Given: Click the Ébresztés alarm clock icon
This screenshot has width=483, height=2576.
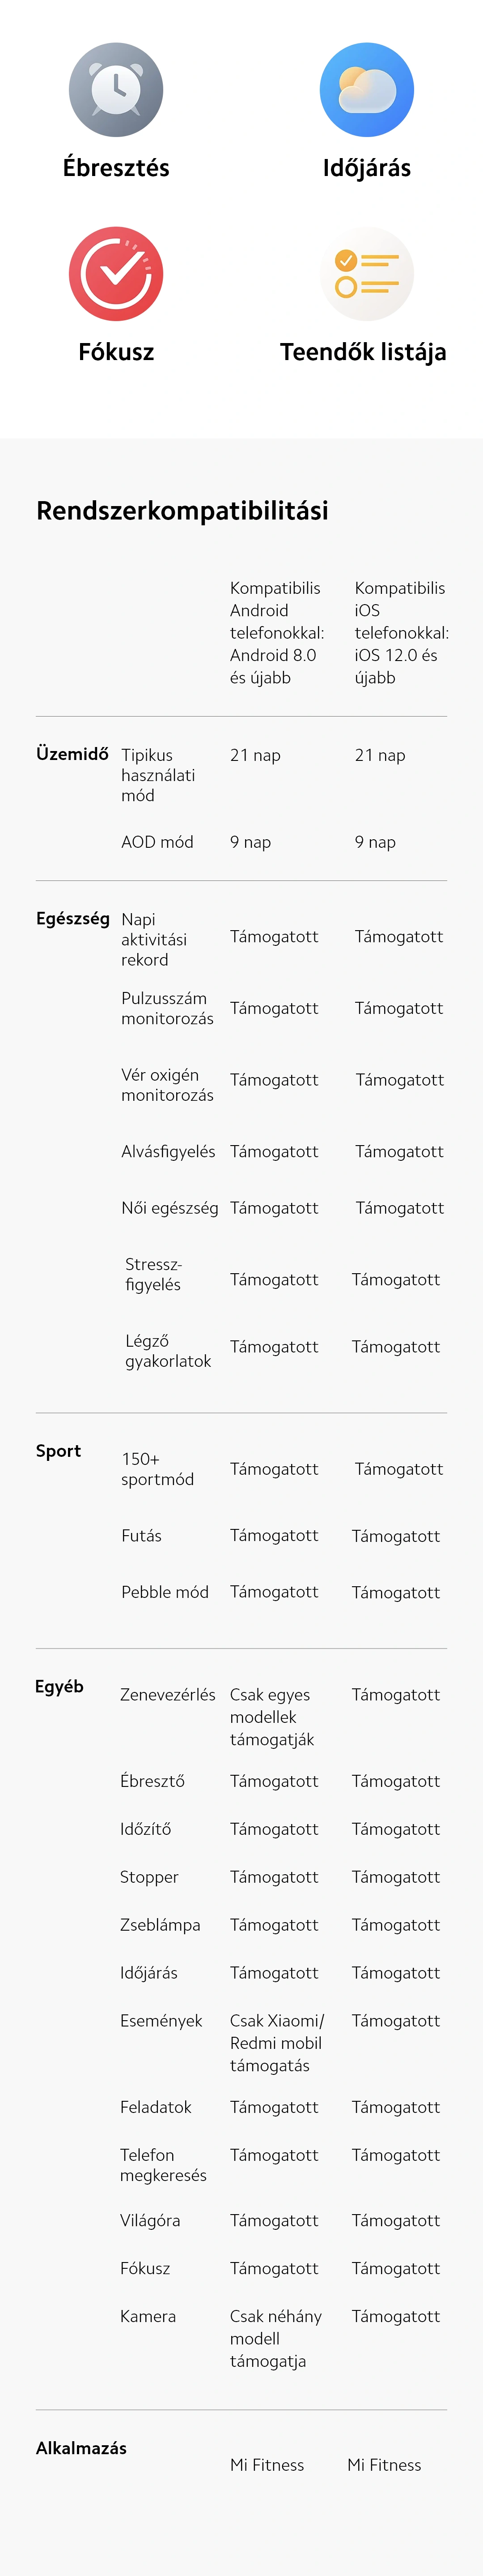Looking at the screenshot, I should [116, 90].
